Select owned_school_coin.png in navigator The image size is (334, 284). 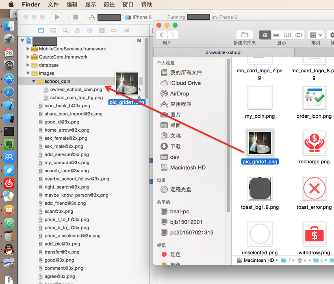(76, 89)
